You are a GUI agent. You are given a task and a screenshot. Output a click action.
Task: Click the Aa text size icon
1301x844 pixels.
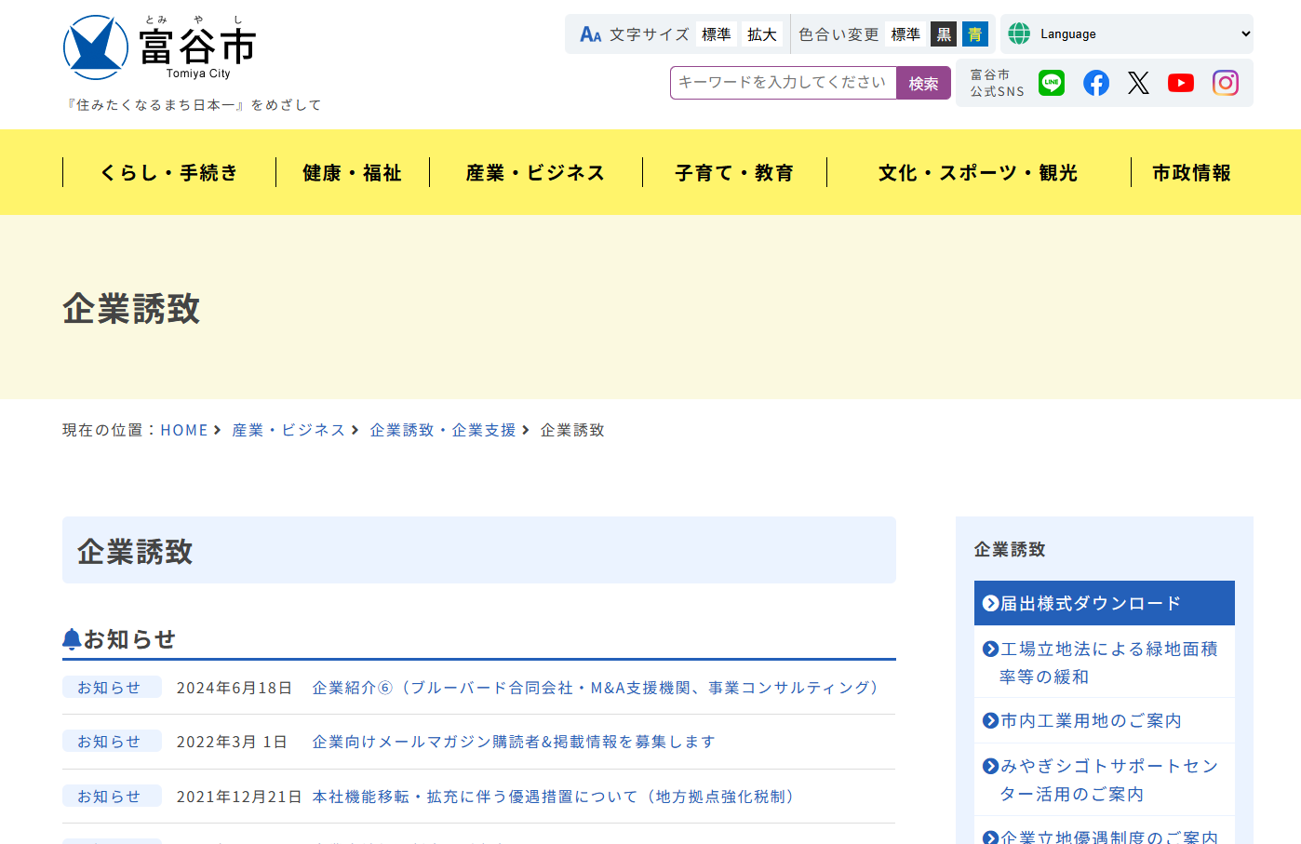[591, 34]
